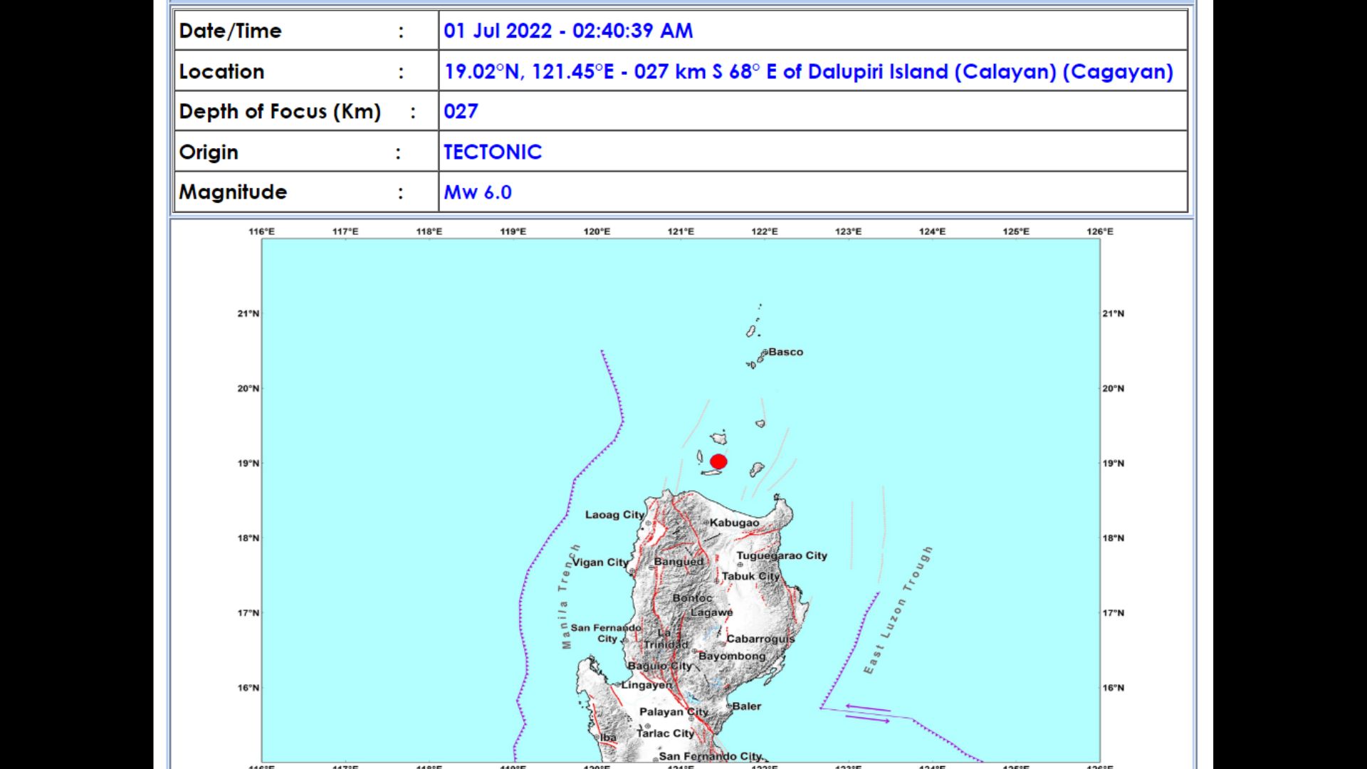Click the 'Iba' map label
The width and height of the screenshot is (1367, 769).
click(608, 738)
